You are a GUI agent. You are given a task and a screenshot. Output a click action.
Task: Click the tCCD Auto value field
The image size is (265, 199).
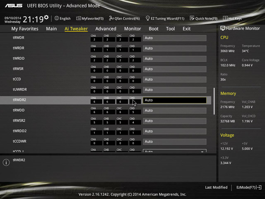click(175, 80)
